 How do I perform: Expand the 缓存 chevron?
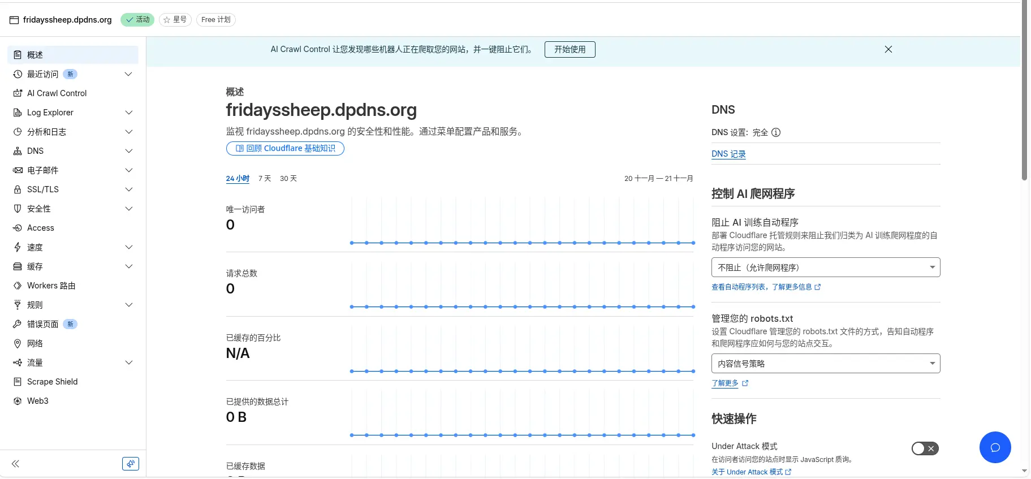[128, 266]
